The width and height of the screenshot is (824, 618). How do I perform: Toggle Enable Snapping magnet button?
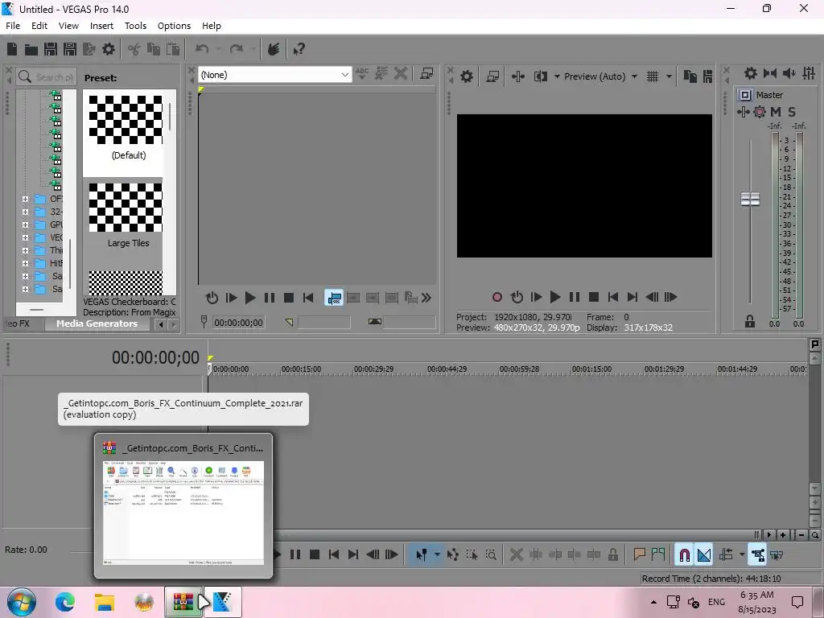click(x=685, y=554)
